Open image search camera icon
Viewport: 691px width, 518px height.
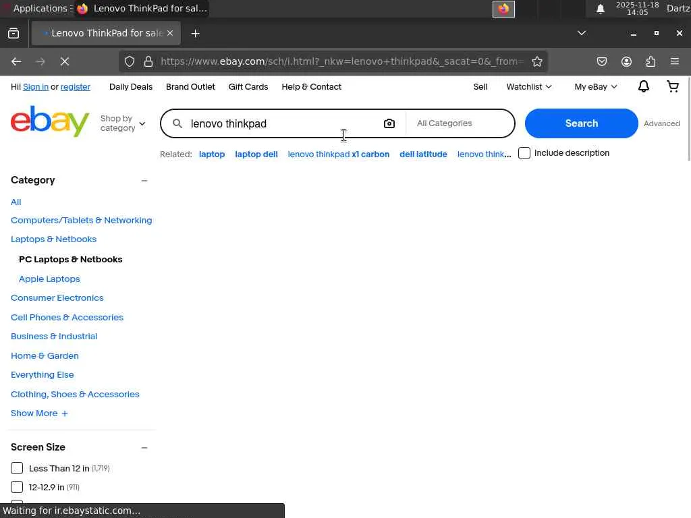(x=389, y=124)
